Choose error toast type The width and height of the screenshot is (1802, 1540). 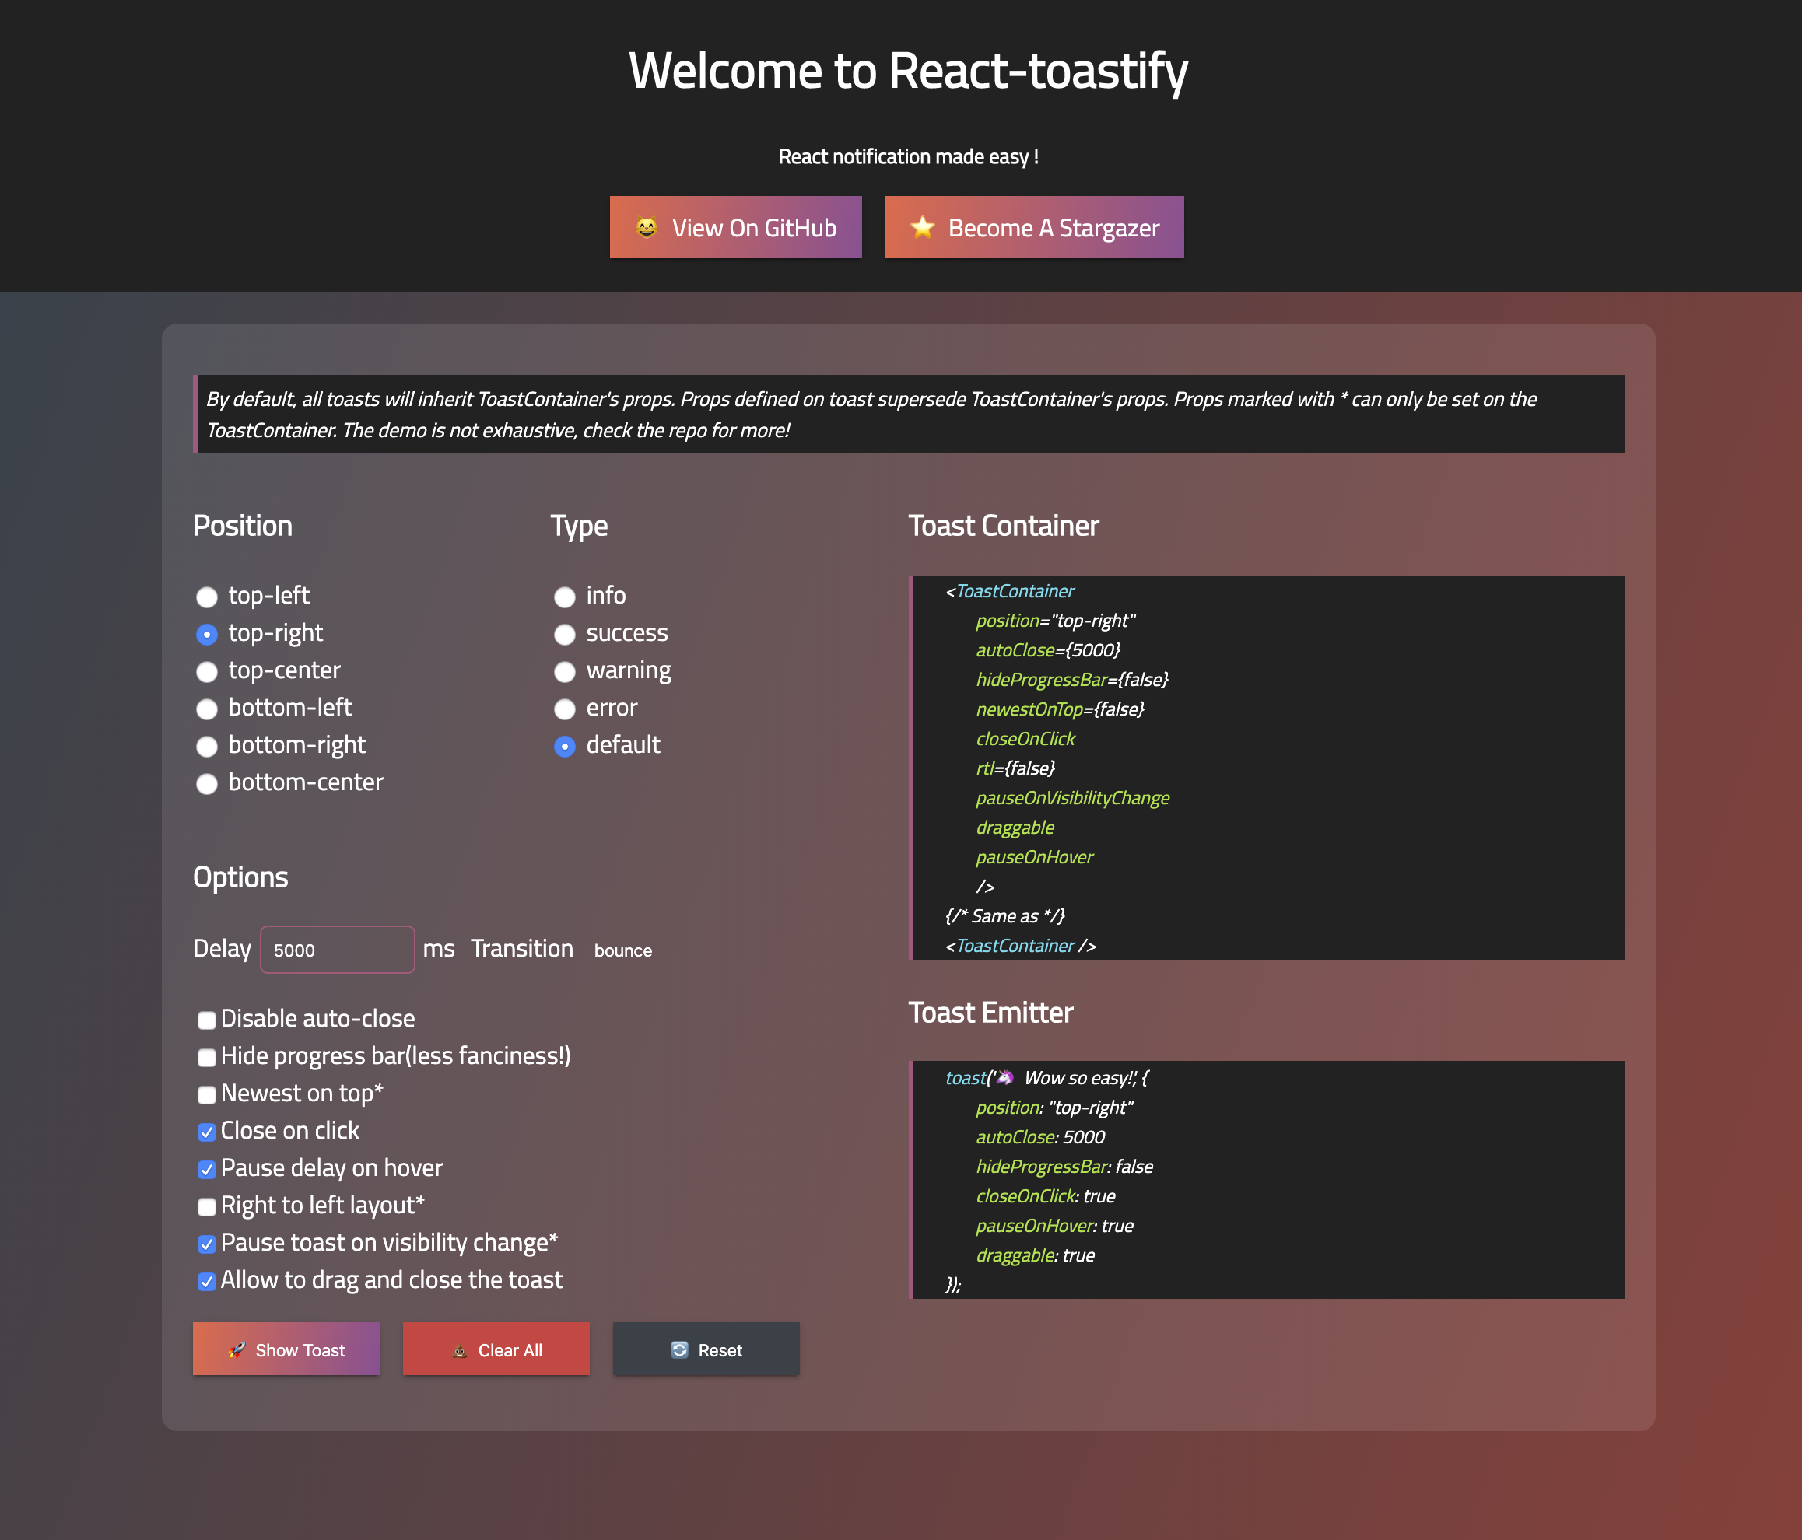coord(564,709)
